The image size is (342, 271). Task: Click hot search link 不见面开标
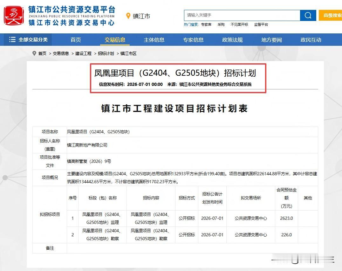239,24
